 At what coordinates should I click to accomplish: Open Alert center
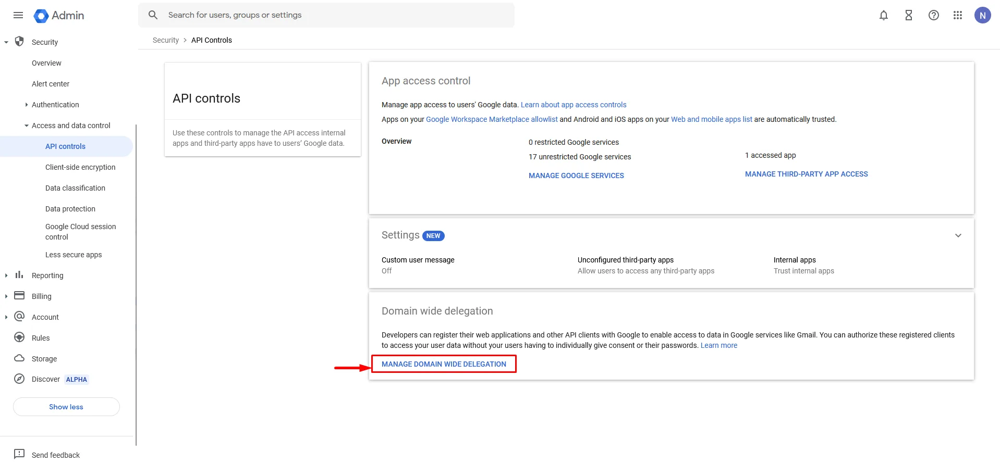click(51, 84)
